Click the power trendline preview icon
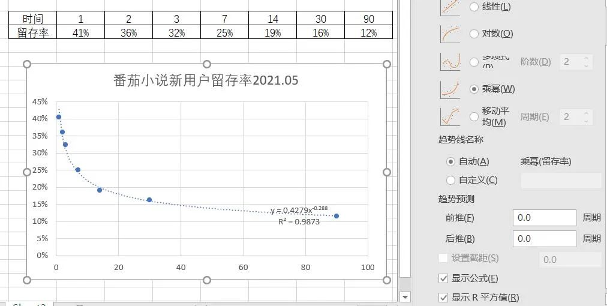Image resolution: width=607 pixels, height=306 pixels. 450,89
